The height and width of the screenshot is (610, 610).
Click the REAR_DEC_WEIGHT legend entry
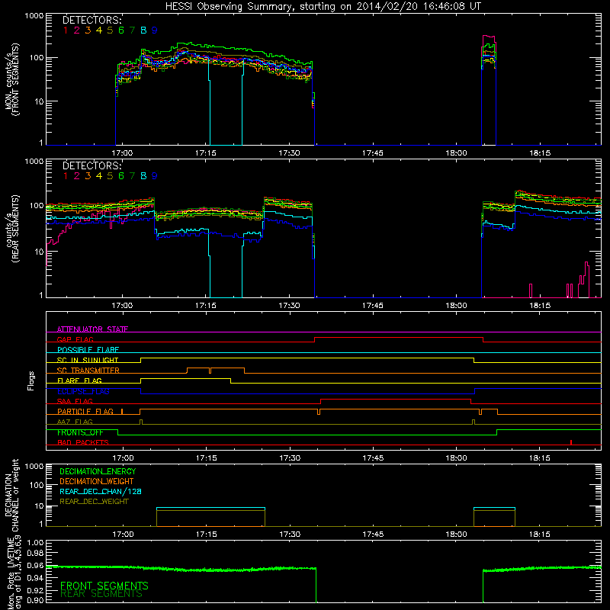point(94,502)
